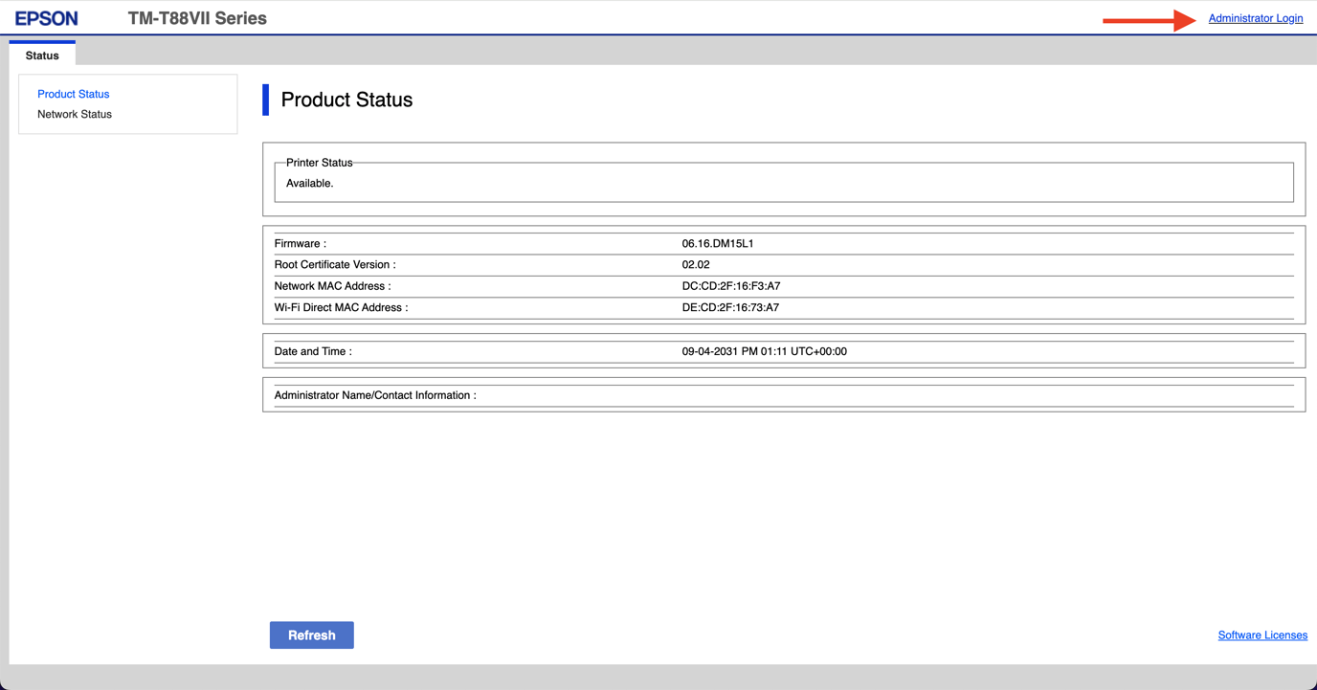Switch to the Status tab
The height and width of the screenshot is (690, 1317).
tap(42, 55)
